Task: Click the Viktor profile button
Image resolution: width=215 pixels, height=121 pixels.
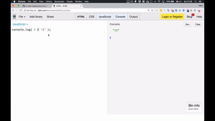Action: (201, 6)
